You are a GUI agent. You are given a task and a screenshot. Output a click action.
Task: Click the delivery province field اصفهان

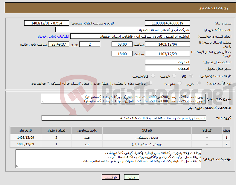pyautogui.click(x=168, y=62)
